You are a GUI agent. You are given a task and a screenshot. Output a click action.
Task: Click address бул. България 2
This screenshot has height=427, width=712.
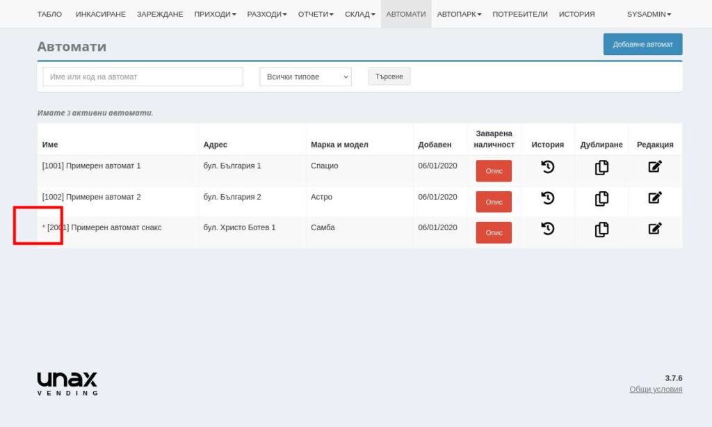coord(232,197)
